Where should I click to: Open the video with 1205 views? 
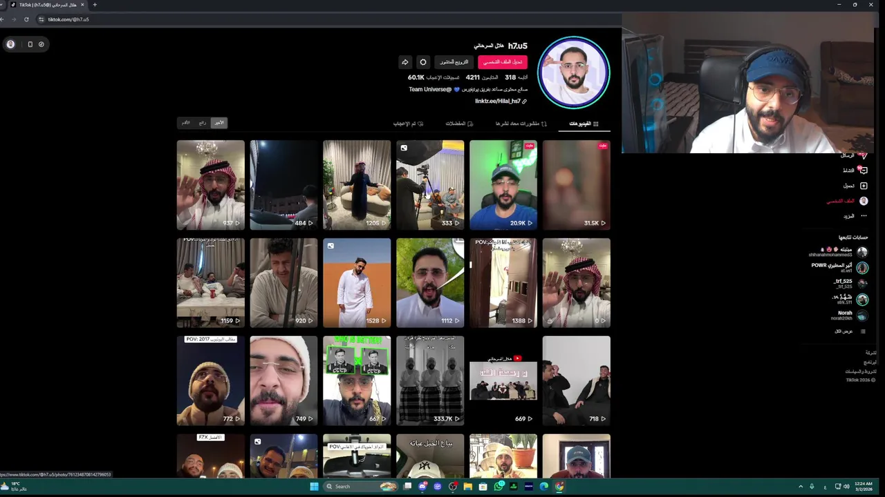[357, 185]
